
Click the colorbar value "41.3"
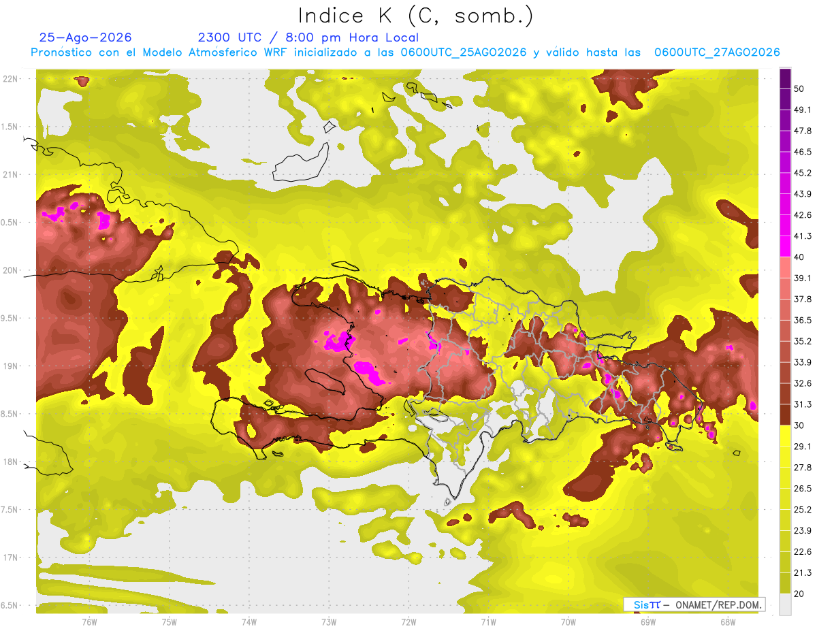[x=803, y=236]
